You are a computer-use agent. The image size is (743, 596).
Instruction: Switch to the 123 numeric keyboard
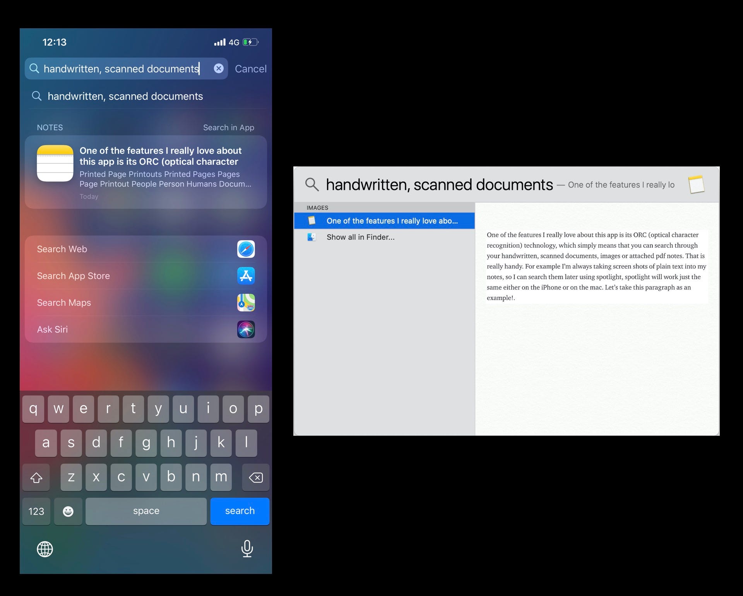(x=36, y=511)
